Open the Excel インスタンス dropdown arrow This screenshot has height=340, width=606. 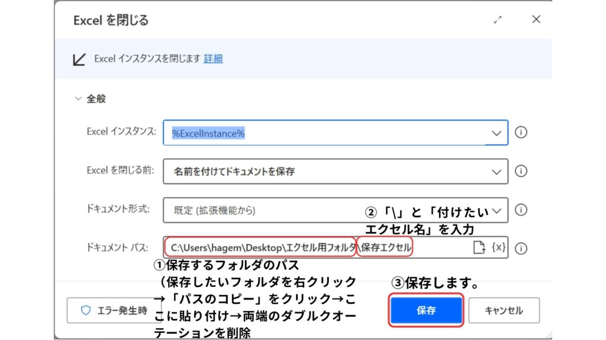496,133
